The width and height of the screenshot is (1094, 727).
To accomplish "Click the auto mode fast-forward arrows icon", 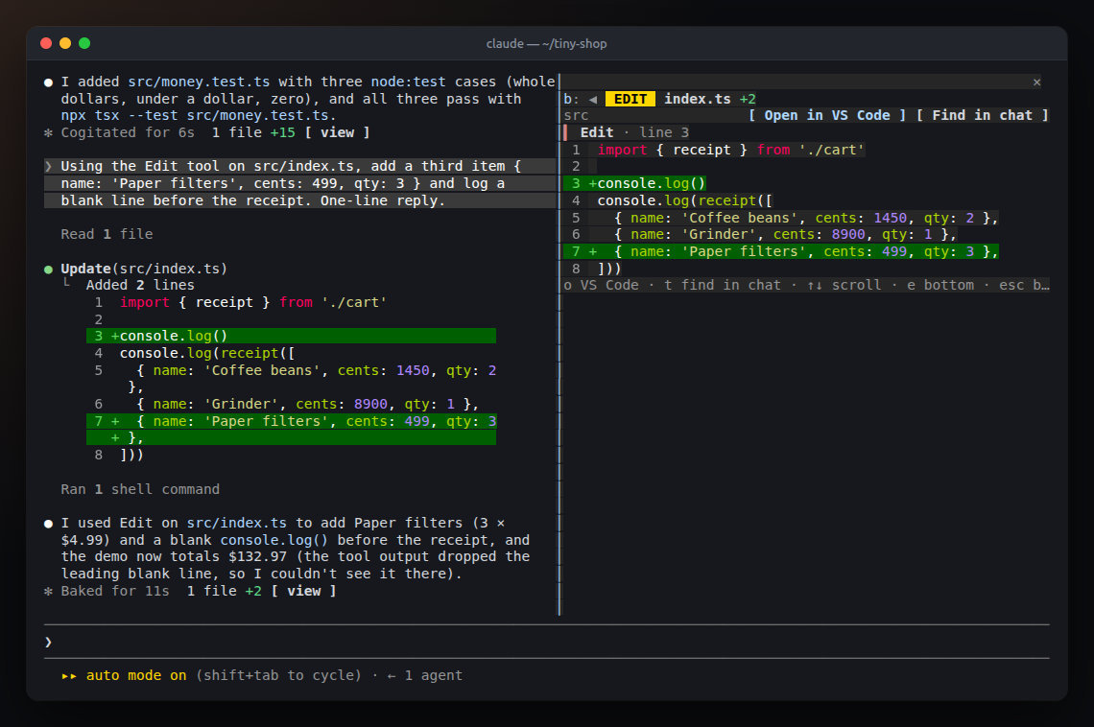I will pyautogui.click(x=69, y=675).
